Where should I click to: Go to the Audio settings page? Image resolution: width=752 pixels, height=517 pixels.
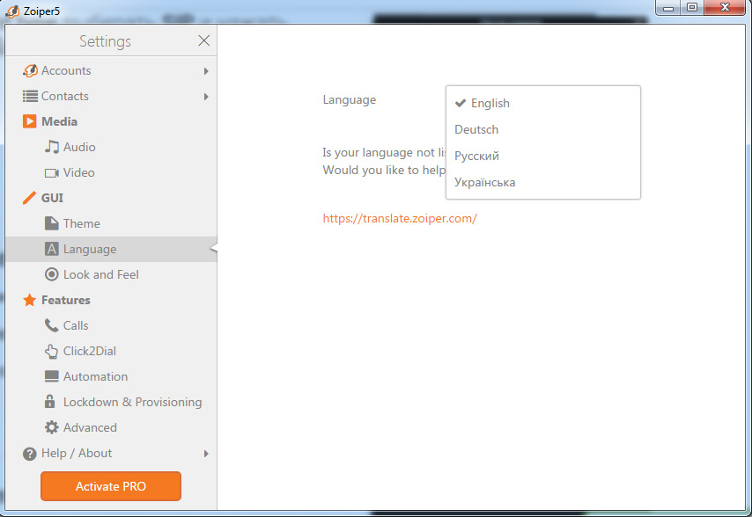[x=111, y=147]
